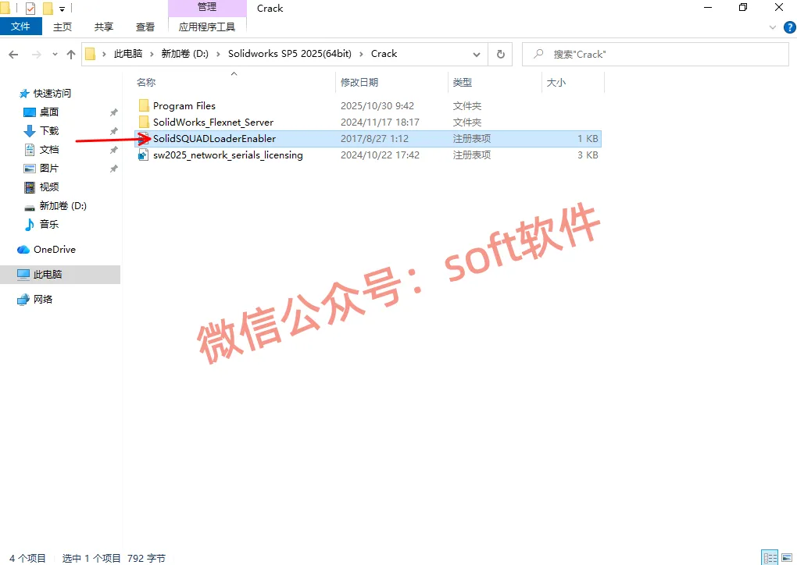Open the 共享 ribbon tab

pyautogui.click(x=104, y=27)
